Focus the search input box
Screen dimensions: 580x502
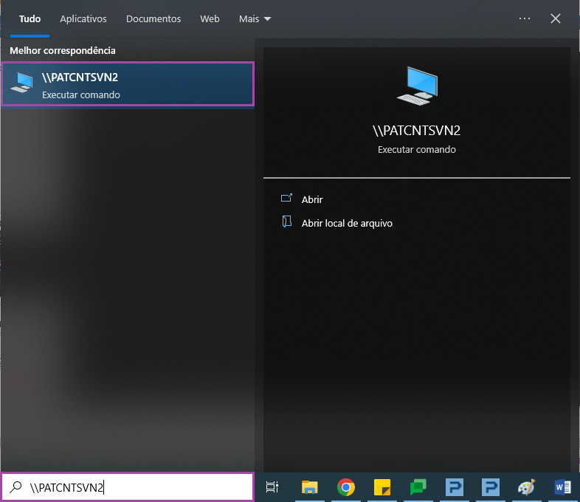[x=128, y=487]
